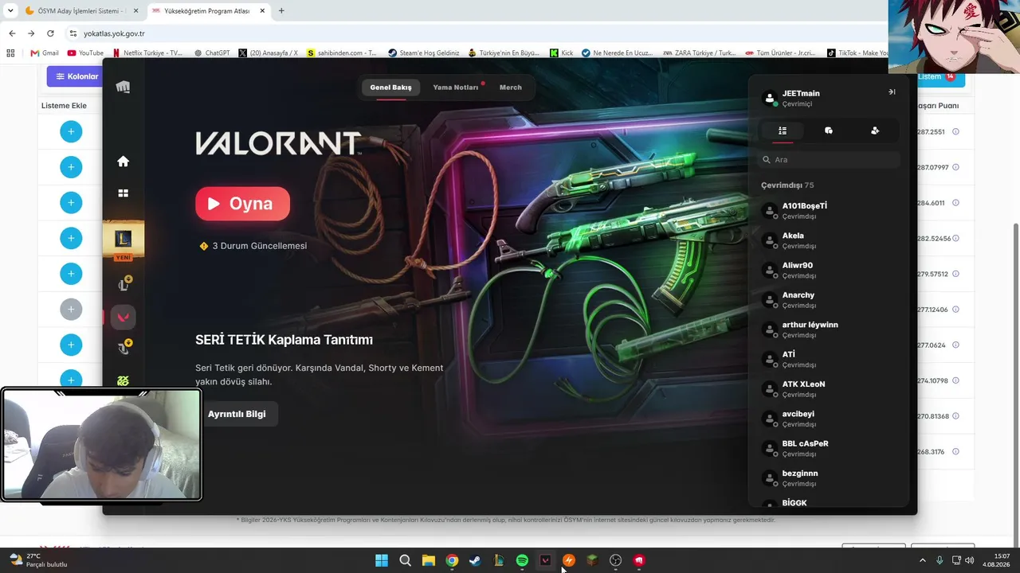Screen dimensions: 1020x573
Task: Select friend bezginnn in the list
Action: click(829, 478)
